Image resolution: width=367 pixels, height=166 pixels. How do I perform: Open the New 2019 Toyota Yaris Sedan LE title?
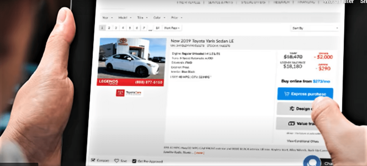(202, 41)
